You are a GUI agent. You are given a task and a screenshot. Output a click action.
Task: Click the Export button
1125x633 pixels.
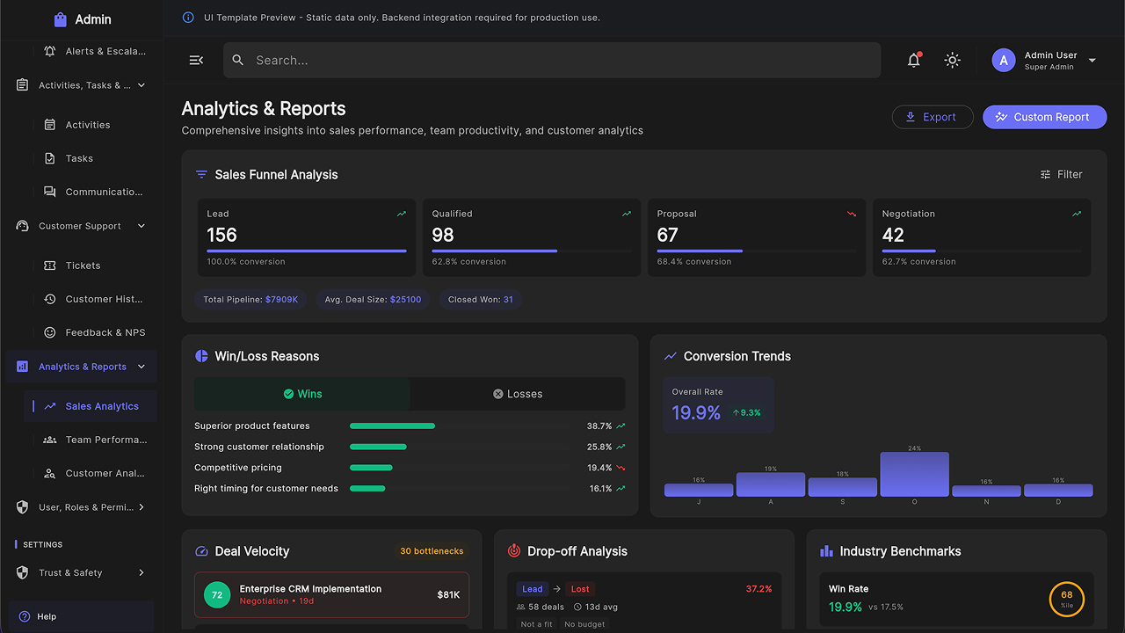click(x=933, y=117)
